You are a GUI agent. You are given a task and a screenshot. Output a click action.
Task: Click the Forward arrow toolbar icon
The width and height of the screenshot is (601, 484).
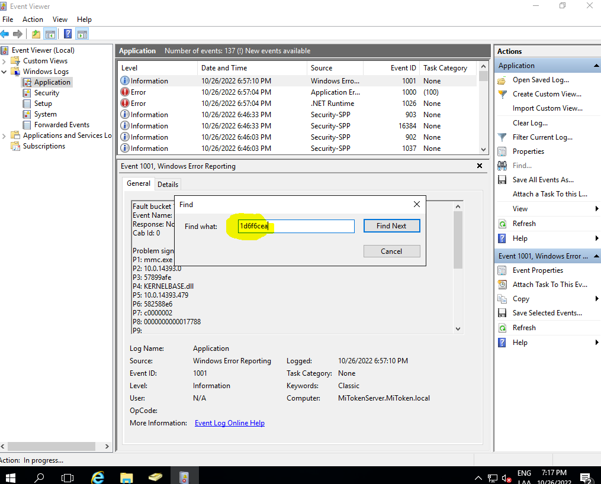coord(18,34)
